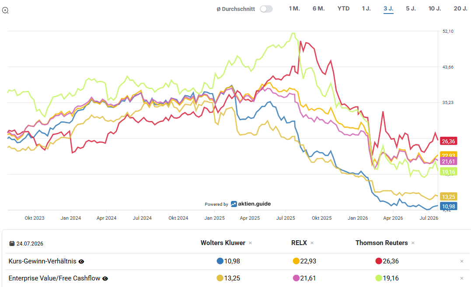Image resolution: width=471 pixels, height=287 pixels.
Task: Click the zoom magnifier icon
Action: (5, 10)
